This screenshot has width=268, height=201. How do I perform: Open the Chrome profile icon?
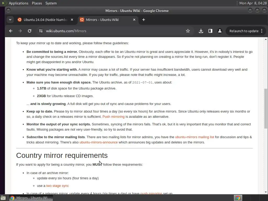[x=220, y=31]
